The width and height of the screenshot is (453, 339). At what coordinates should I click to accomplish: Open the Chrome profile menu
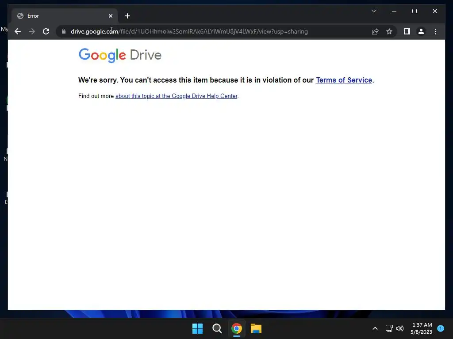tap(421, 31)
